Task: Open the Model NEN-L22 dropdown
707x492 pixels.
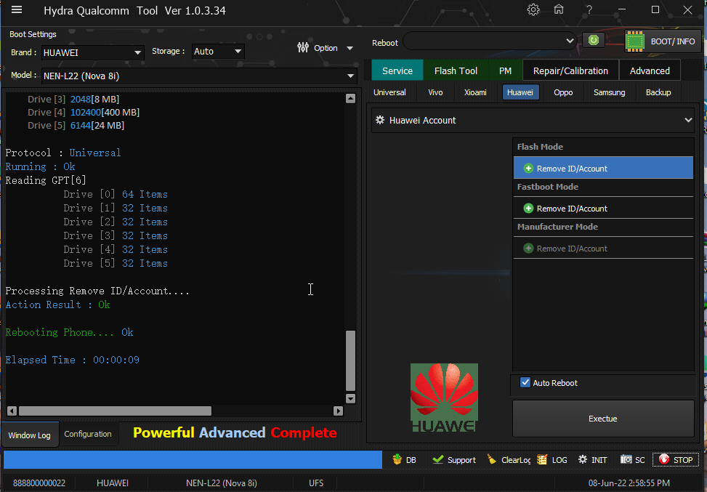Action: (x=199, y=76)
